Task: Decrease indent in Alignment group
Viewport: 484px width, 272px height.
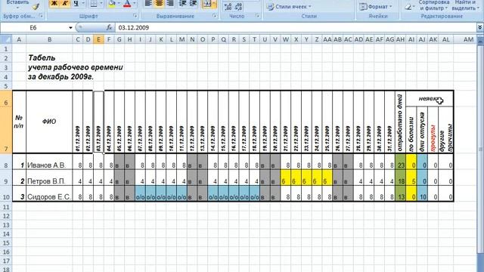Action: click(183, 3)
